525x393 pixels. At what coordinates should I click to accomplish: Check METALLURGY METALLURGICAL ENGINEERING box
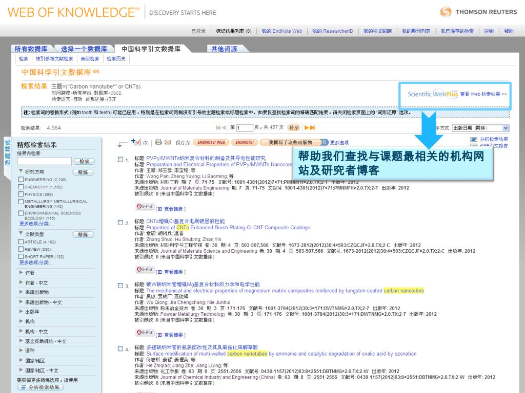(x=21, y=202)
